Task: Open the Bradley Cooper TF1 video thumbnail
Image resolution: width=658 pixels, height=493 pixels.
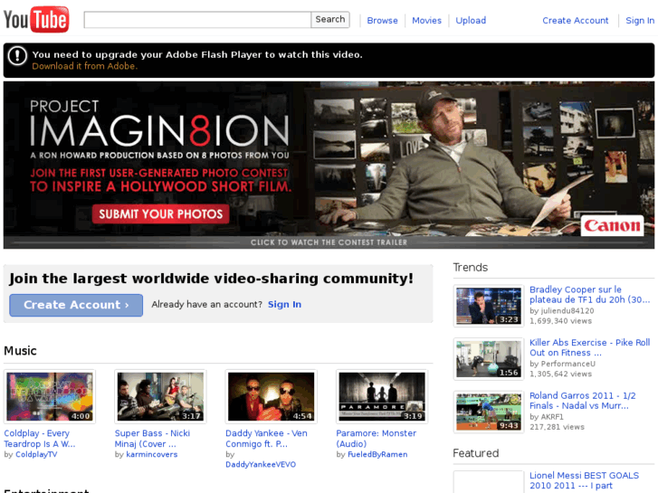Action: (x=489, y=306)
